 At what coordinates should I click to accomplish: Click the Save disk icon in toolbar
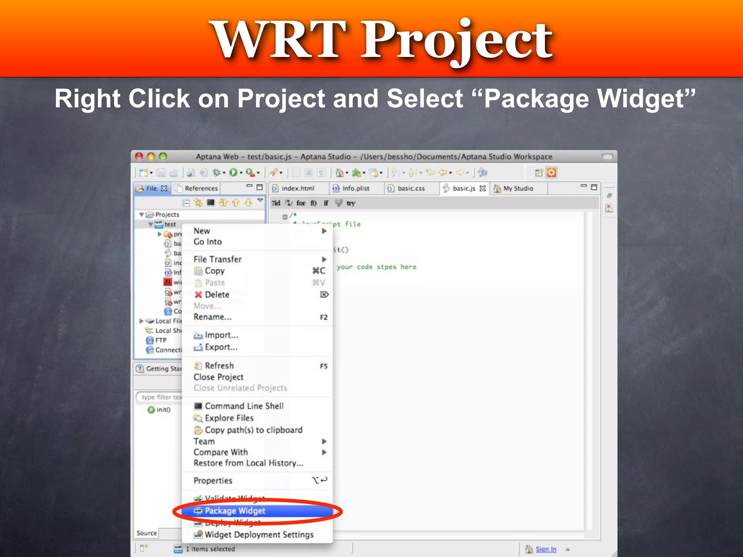[x=161, y=173]
